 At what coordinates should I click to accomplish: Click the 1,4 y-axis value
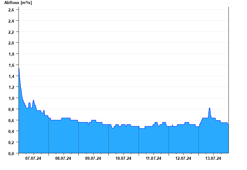click(11, 76)
